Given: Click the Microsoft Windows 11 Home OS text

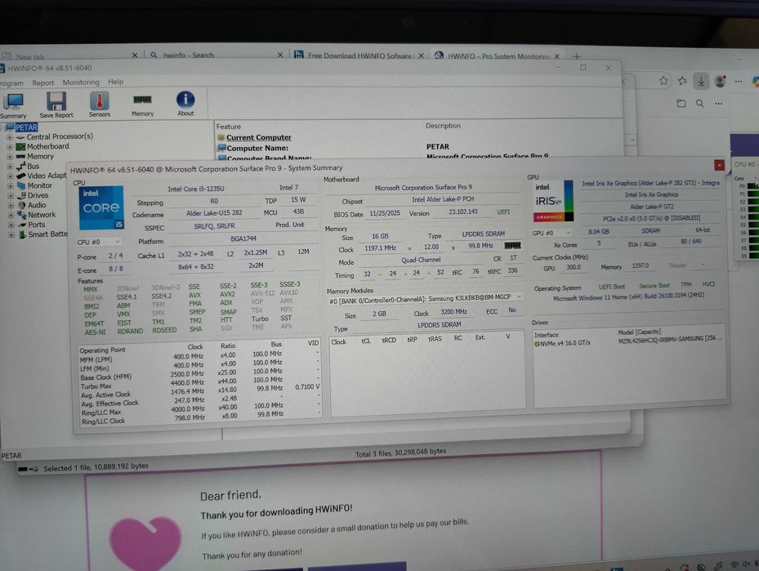Looking at the screenshot, I should [x=628, y=297].
